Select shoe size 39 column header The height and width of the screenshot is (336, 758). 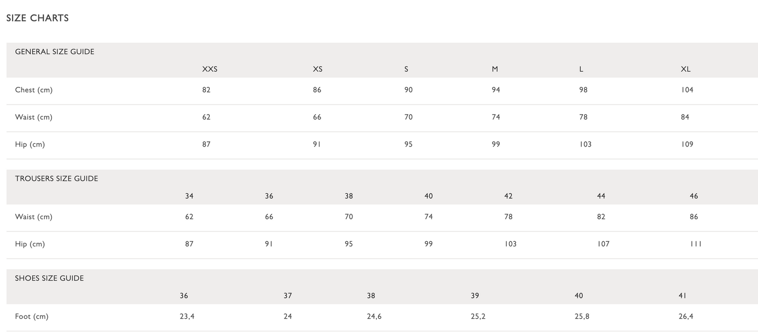click(475, 296)
